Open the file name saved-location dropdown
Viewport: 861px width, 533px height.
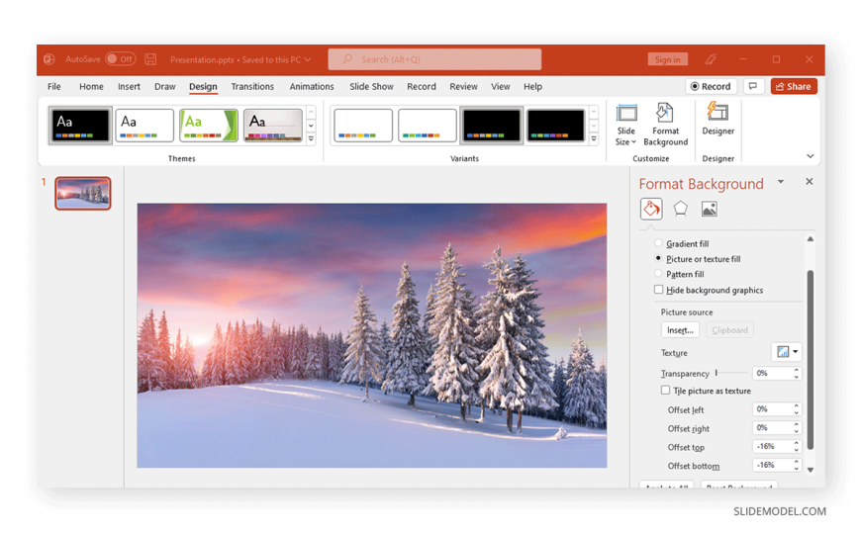[308, 59]
